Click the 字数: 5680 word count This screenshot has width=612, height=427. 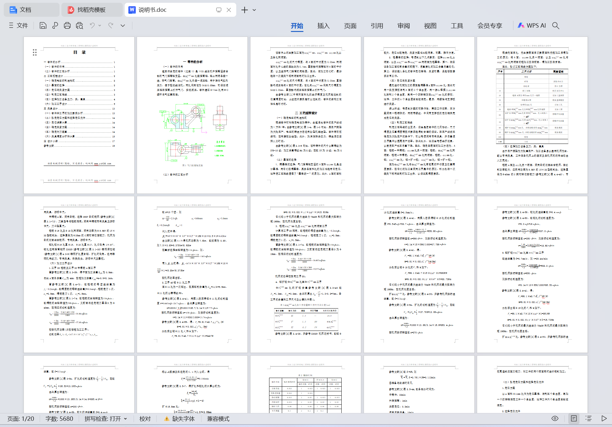pyautogui.click(x=59, y=419)
